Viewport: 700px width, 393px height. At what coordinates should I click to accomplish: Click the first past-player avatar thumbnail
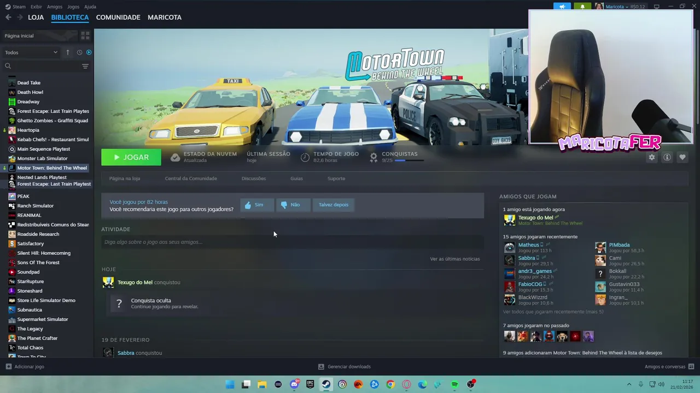coord(509,336)
